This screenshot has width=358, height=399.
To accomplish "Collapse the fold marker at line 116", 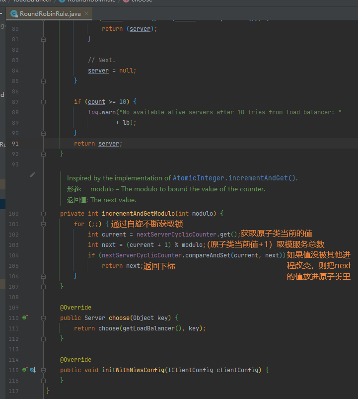I will click(x=44, y=381).
